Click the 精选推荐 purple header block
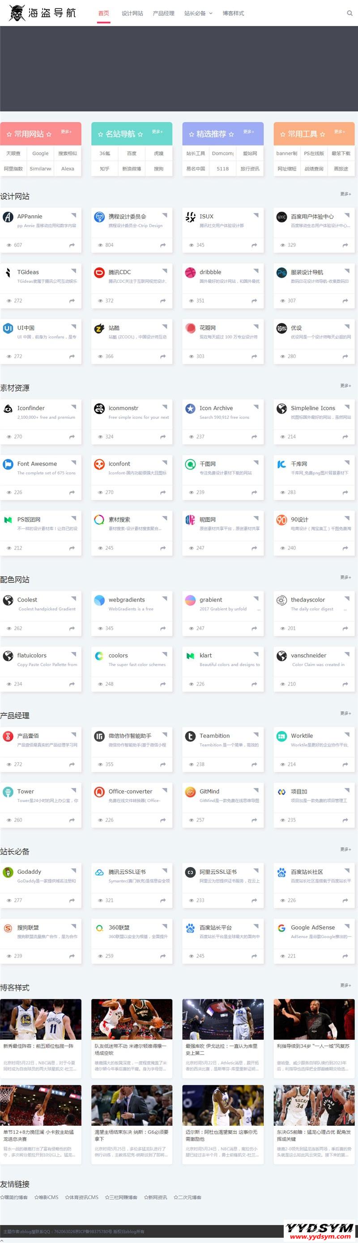The image size is (358, 1243). [x=211, y=134]
